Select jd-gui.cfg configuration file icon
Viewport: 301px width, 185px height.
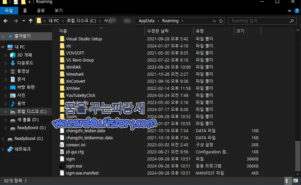pyautogui.click(x=62, y=152)
